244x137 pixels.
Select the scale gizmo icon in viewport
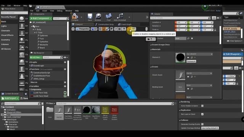pos(108,29)
